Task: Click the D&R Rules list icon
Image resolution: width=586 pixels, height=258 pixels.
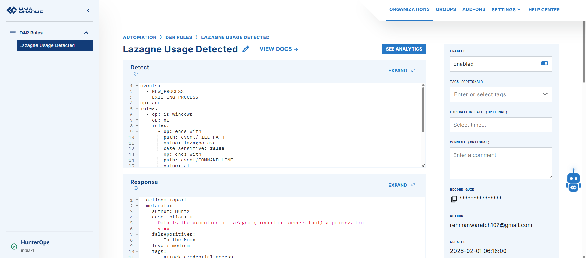Action: (13, 33)
